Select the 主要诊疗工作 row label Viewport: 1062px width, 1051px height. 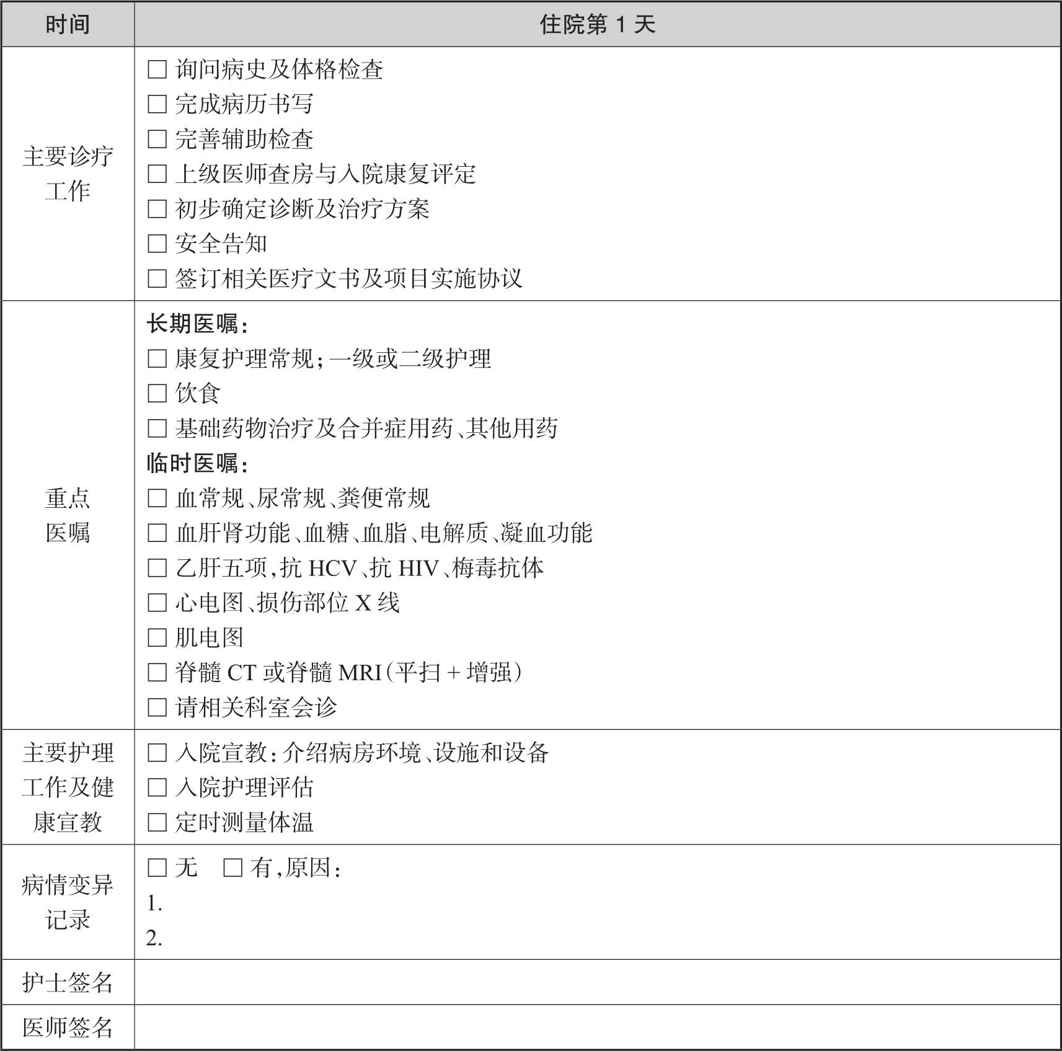[68, 174]
